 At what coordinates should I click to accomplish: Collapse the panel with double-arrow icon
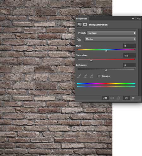[x=133, y=19]
